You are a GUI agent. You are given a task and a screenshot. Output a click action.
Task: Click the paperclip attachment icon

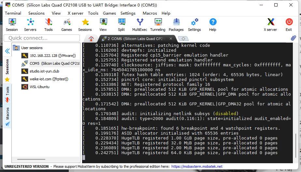pos(293,38)
